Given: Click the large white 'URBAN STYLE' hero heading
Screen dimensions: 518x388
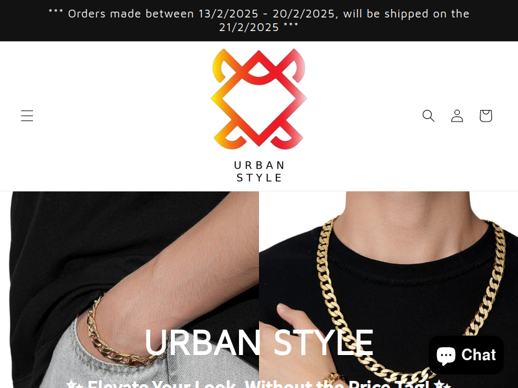Looking at the screenshot, I should tap(259, 343).
